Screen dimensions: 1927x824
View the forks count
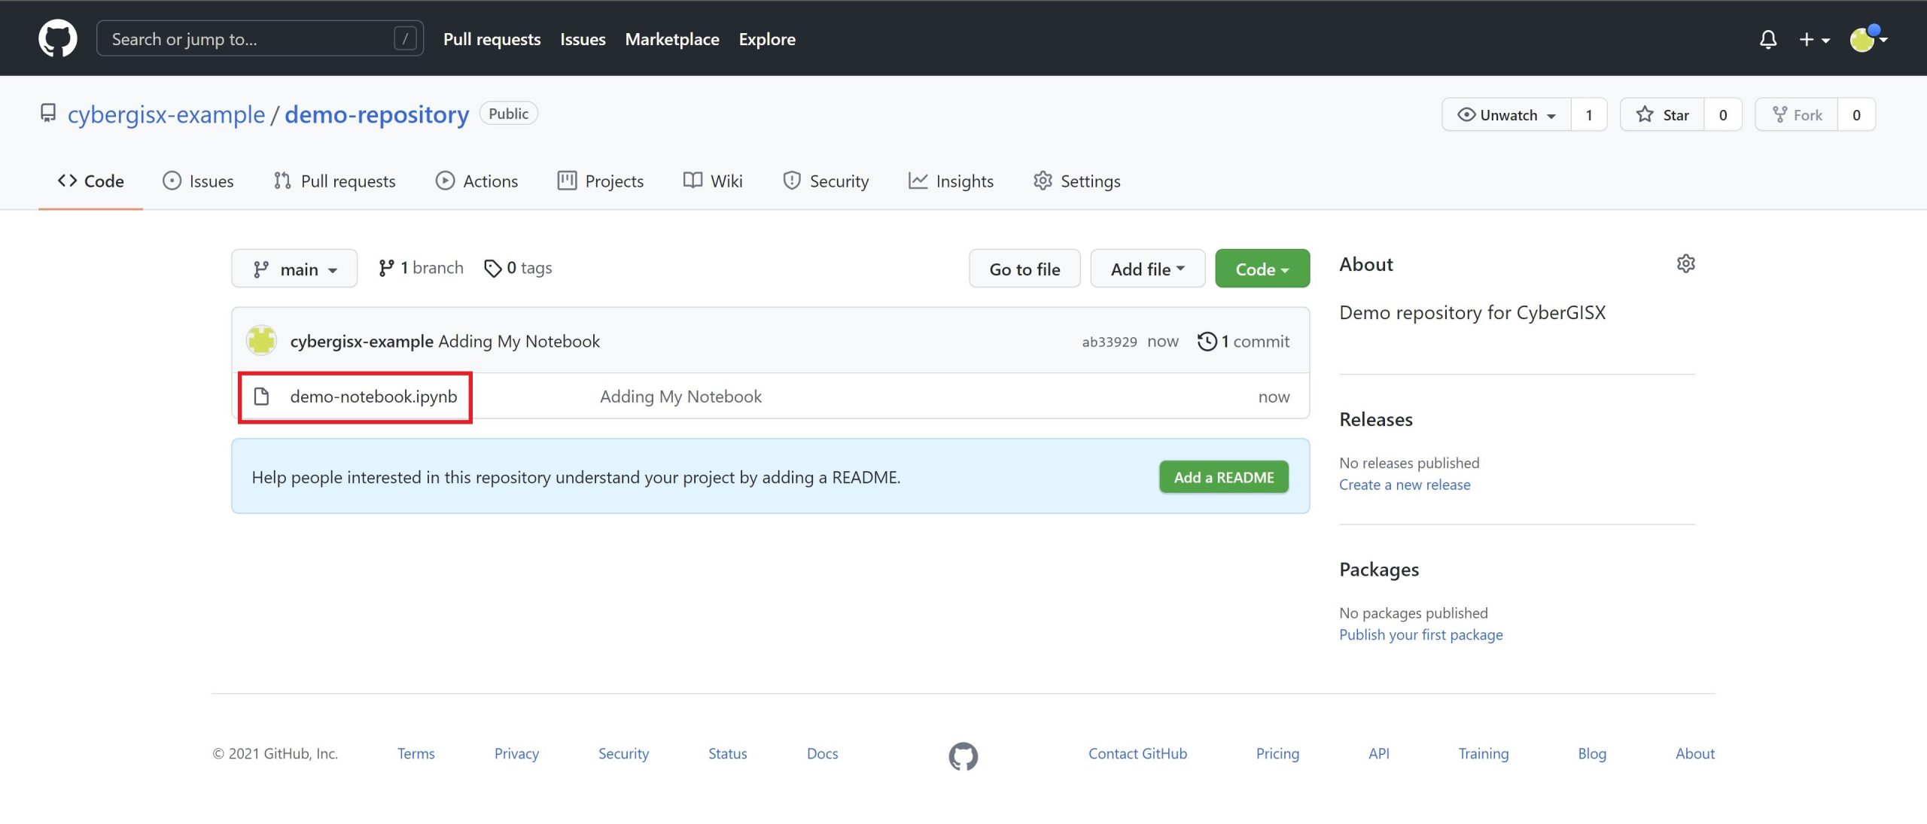click(x=1856, y=115)
